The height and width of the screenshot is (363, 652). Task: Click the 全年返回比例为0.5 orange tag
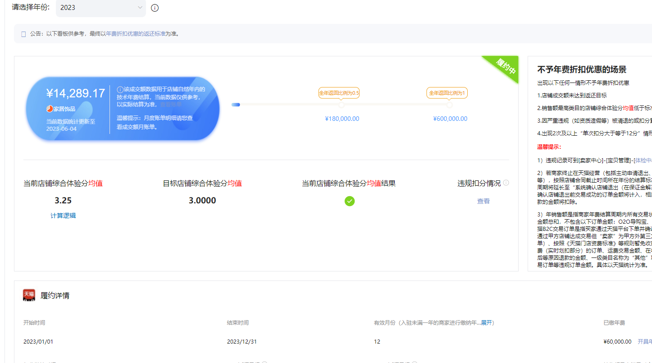point(339,93)
